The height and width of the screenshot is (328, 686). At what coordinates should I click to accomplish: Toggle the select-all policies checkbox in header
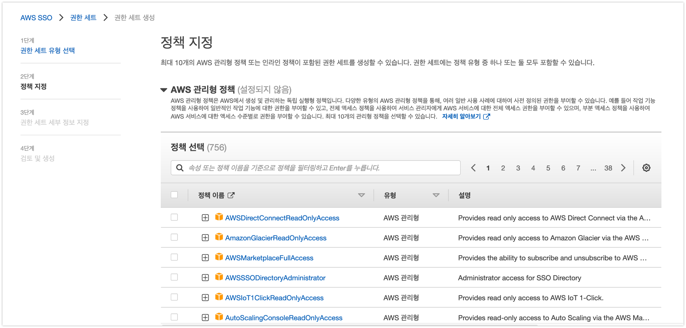174,195
